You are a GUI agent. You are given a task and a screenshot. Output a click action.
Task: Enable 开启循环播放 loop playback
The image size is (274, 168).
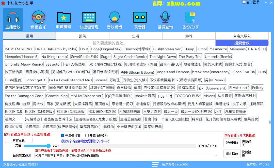pos(87,135)
